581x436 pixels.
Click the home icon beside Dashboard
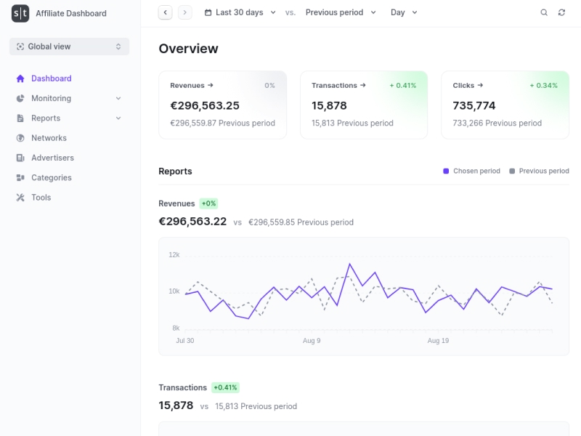(x=20, y=78)
